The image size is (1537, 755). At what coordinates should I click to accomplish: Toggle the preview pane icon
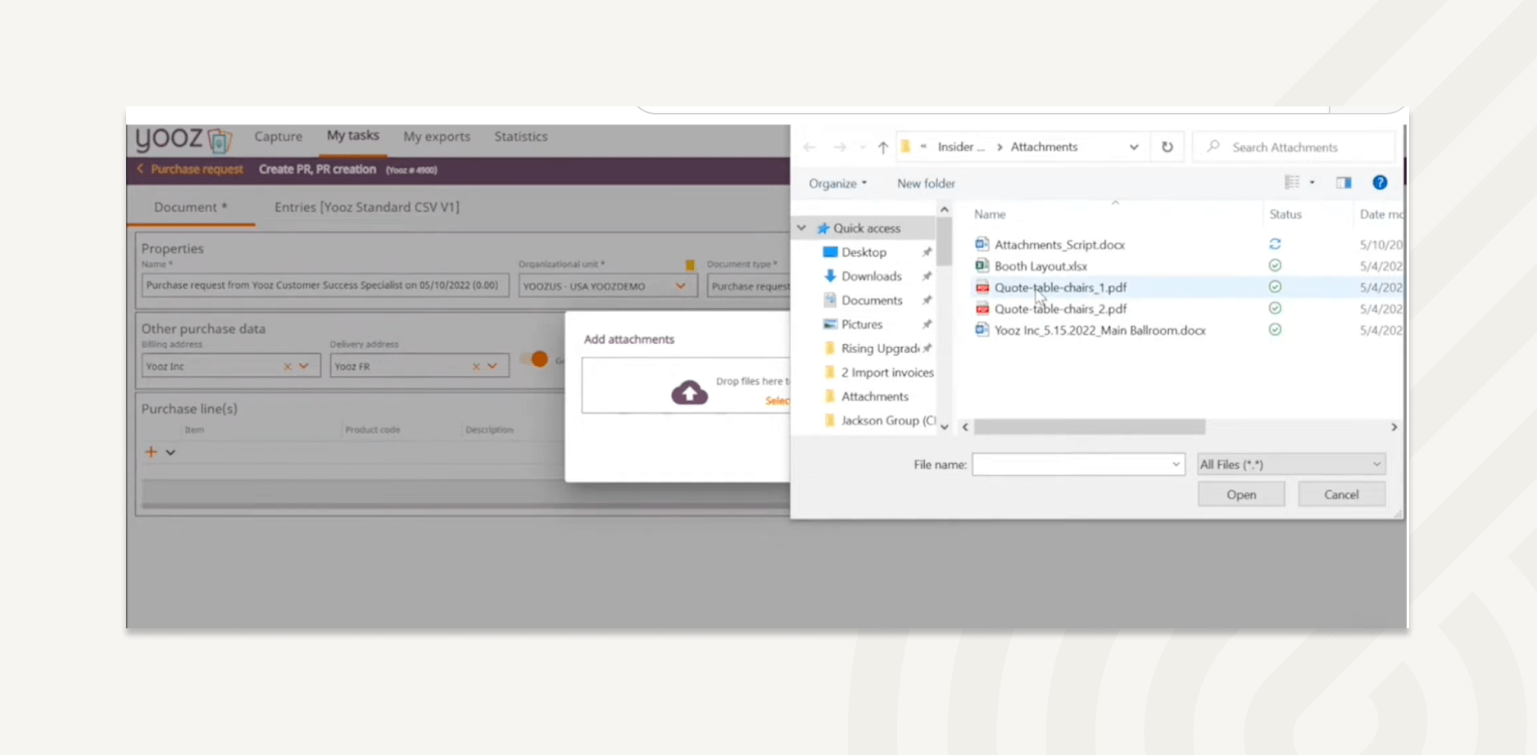point(1344,183)
